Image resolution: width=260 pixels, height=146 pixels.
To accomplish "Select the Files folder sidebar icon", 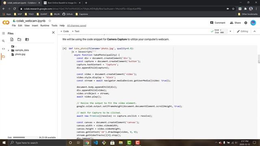I will pyautogui.click(x=3, y=57).
